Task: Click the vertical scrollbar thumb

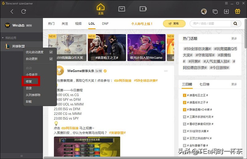Action: click(x=246, y=33)
